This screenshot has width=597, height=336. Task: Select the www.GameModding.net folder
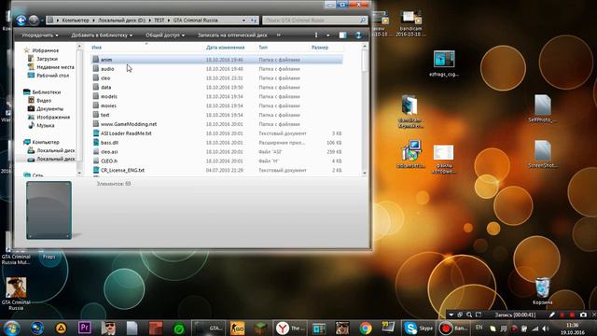tap(216, 124)
